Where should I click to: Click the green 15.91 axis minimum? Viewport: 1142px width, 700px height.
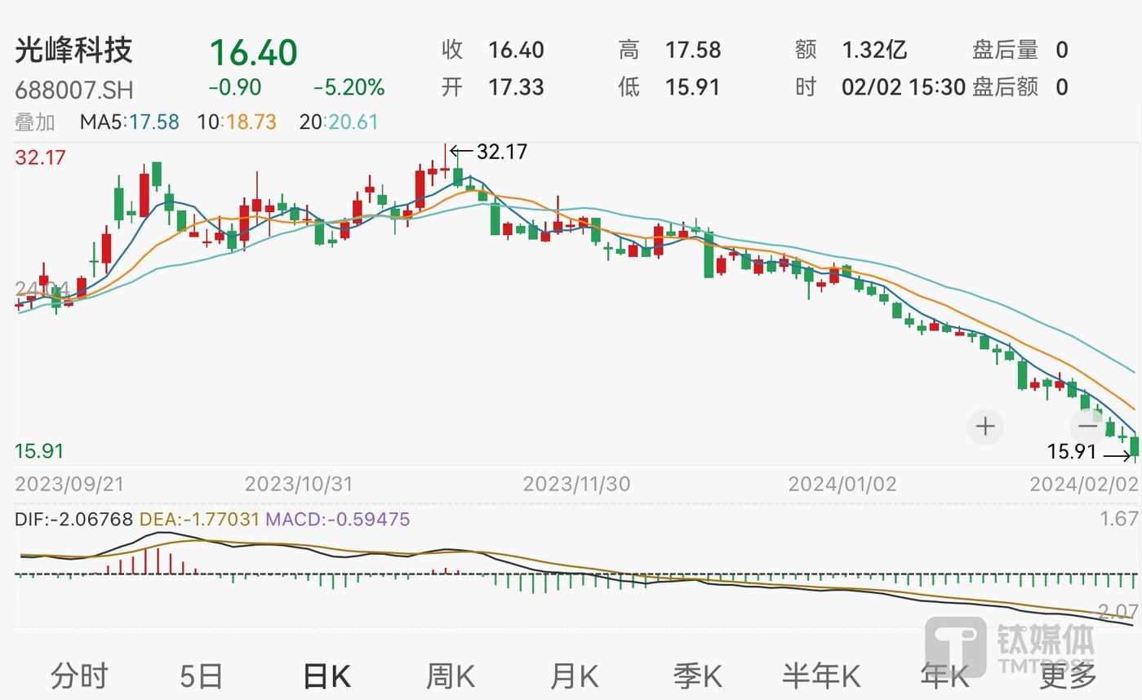[x=40, y=451]
